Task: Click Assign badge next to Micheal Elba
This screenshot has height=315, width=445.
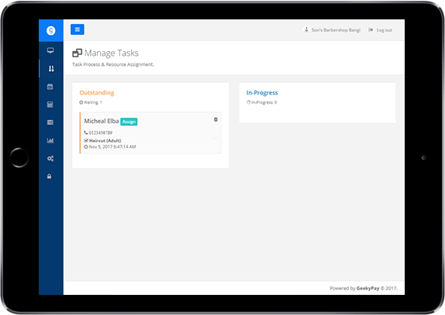Action: [x=129, y=122]
